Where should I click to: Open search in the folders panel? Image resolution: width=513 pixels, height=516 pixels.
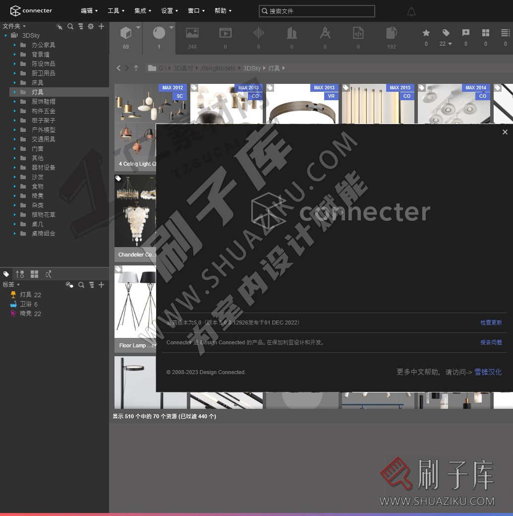tap(70, 26)
